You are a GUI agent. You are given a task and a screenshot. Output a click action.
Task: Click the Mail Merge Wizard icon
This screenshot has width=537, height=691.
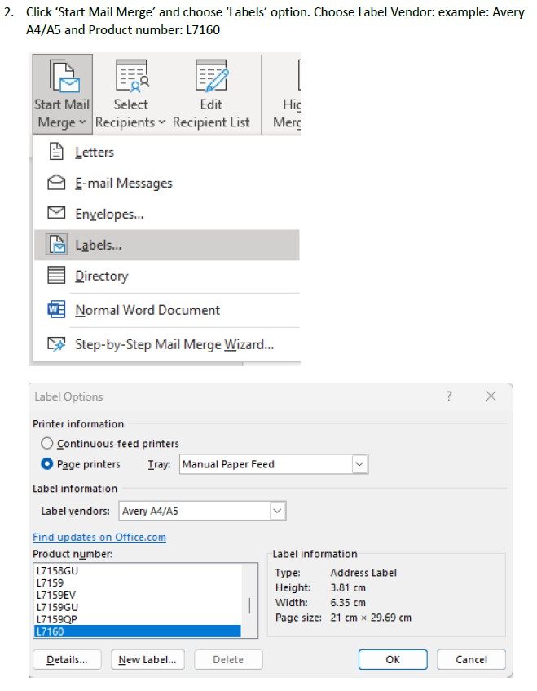click(x=56, y=343)
